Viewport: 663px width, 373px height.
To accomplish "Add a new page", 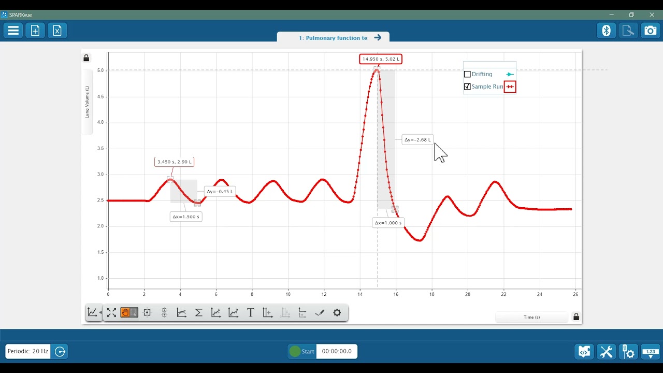I will click(35, 31).
